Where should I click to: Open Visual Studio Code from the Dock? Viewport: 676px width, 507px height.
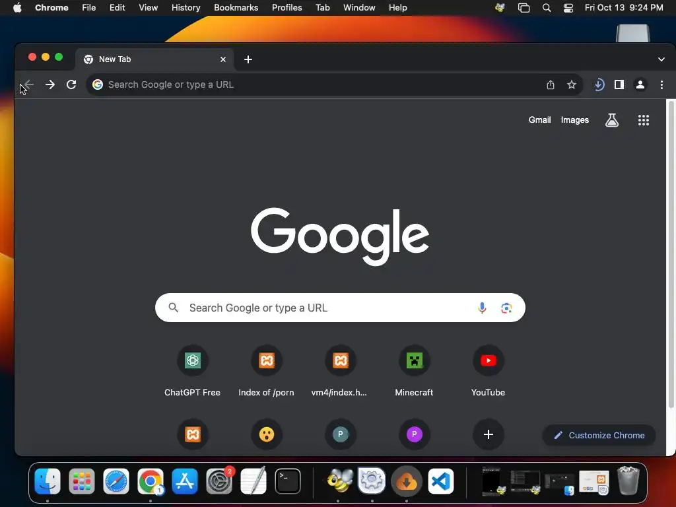pos(440,481)
